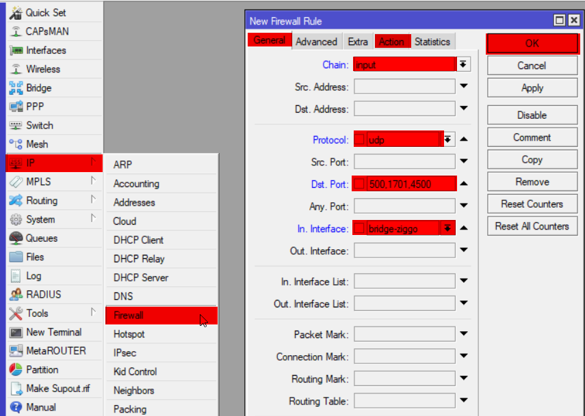Click the Quick Set icon
The width and height of the screenshot is (585, 416).
[x=16, y=13]
